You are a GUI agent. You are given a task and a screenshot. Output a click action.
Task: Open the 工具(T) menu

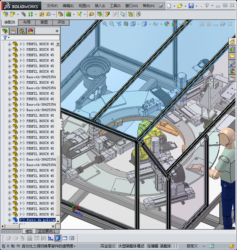115,5
